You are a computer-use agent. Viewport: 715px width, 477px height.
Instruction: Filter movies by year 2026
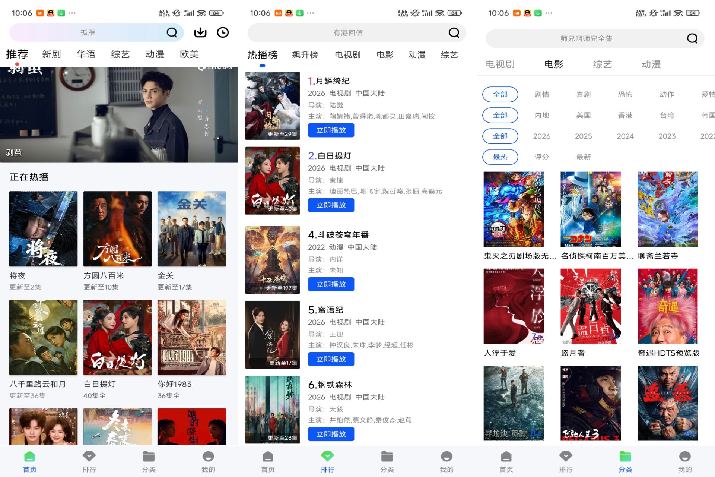(x=542, y=136)
